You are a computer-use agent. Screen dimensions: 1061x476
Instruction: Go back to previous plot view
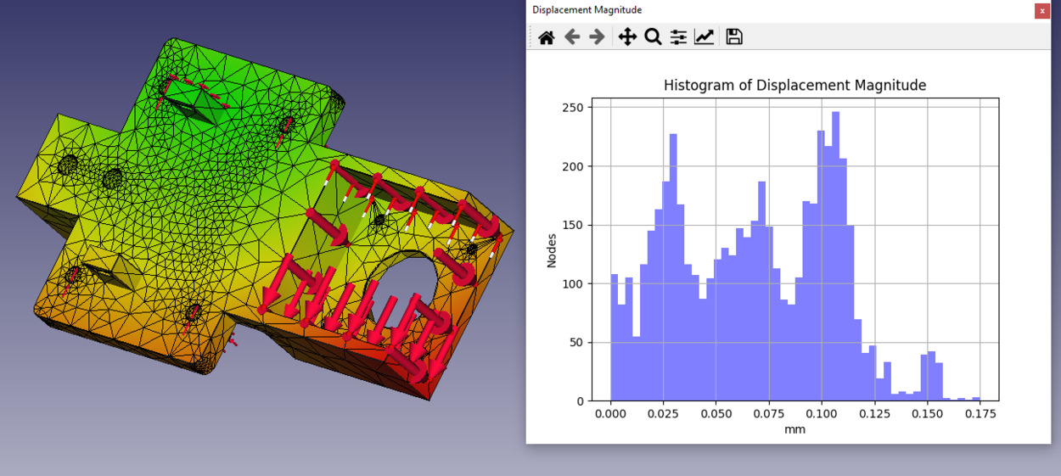tap(572, 37)
